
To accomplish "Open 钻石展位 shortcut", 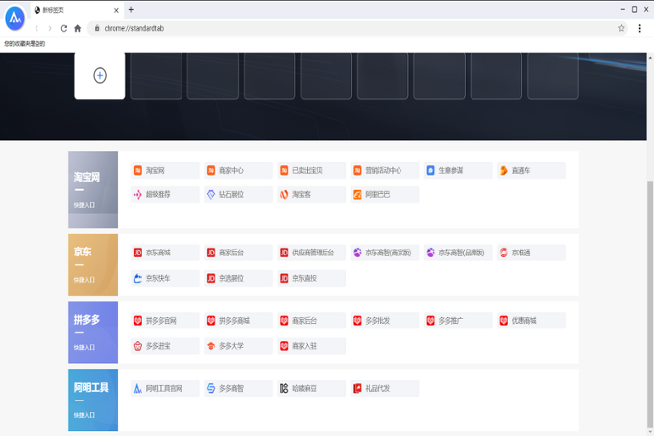I will point(239,195).
